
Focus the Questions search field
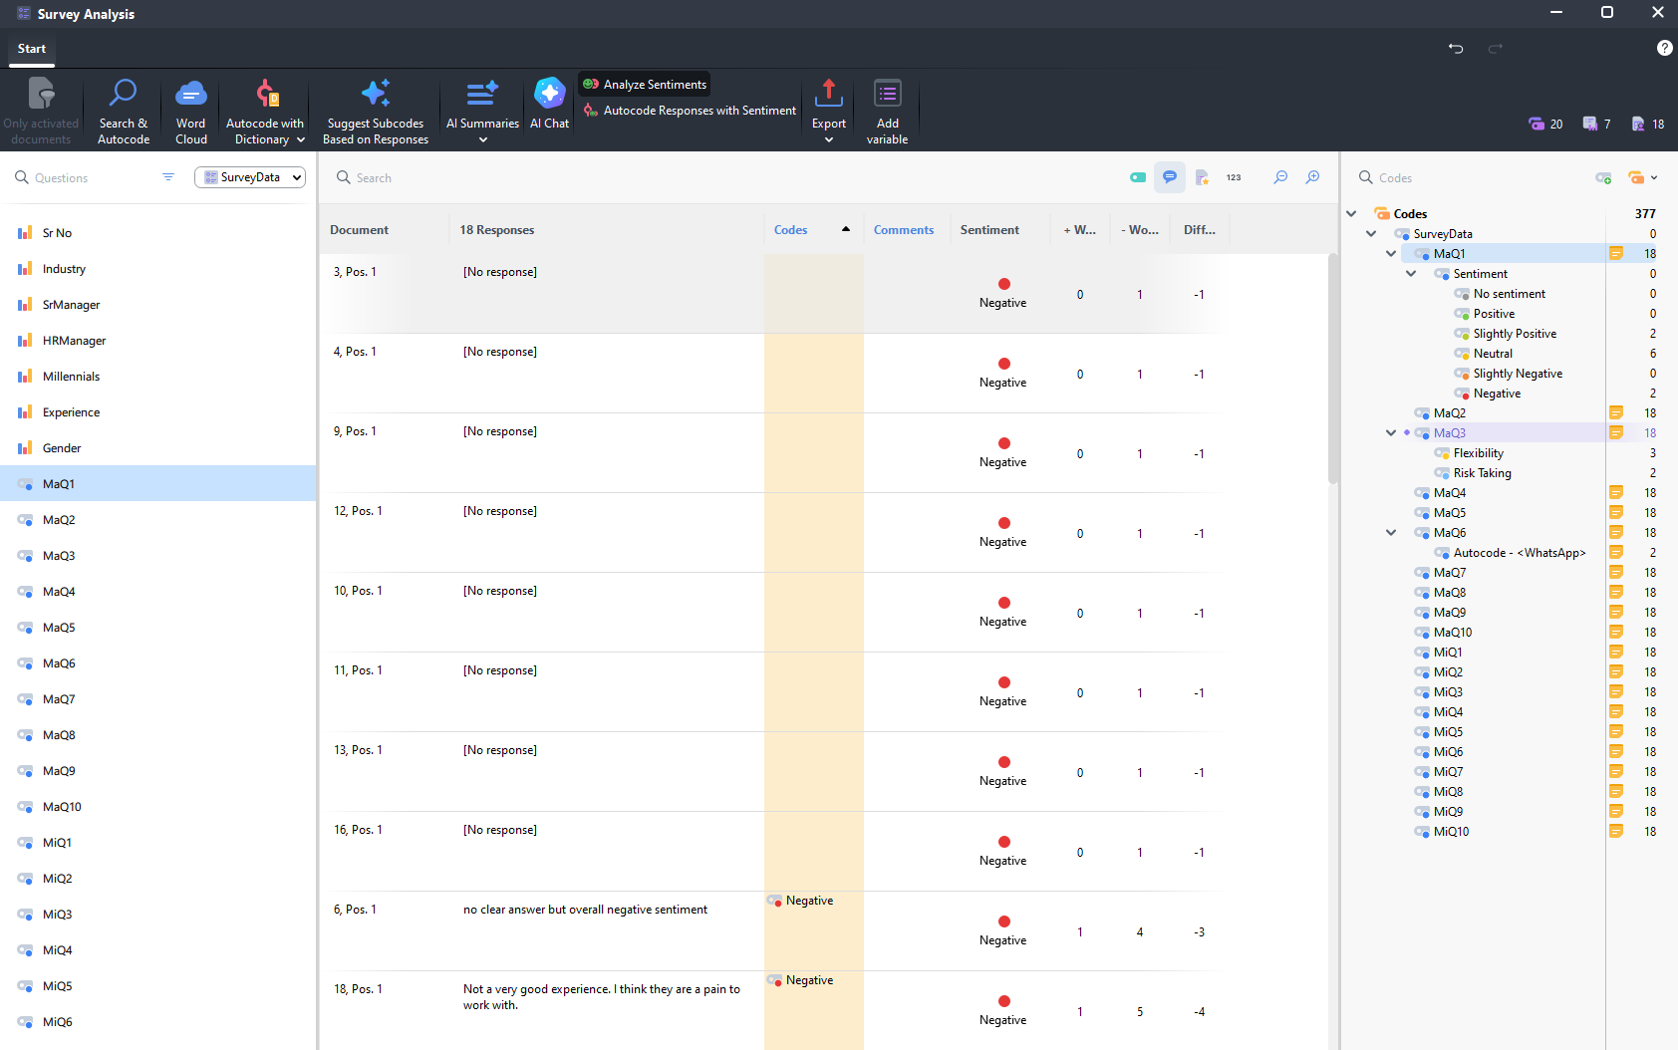[85, 177]
